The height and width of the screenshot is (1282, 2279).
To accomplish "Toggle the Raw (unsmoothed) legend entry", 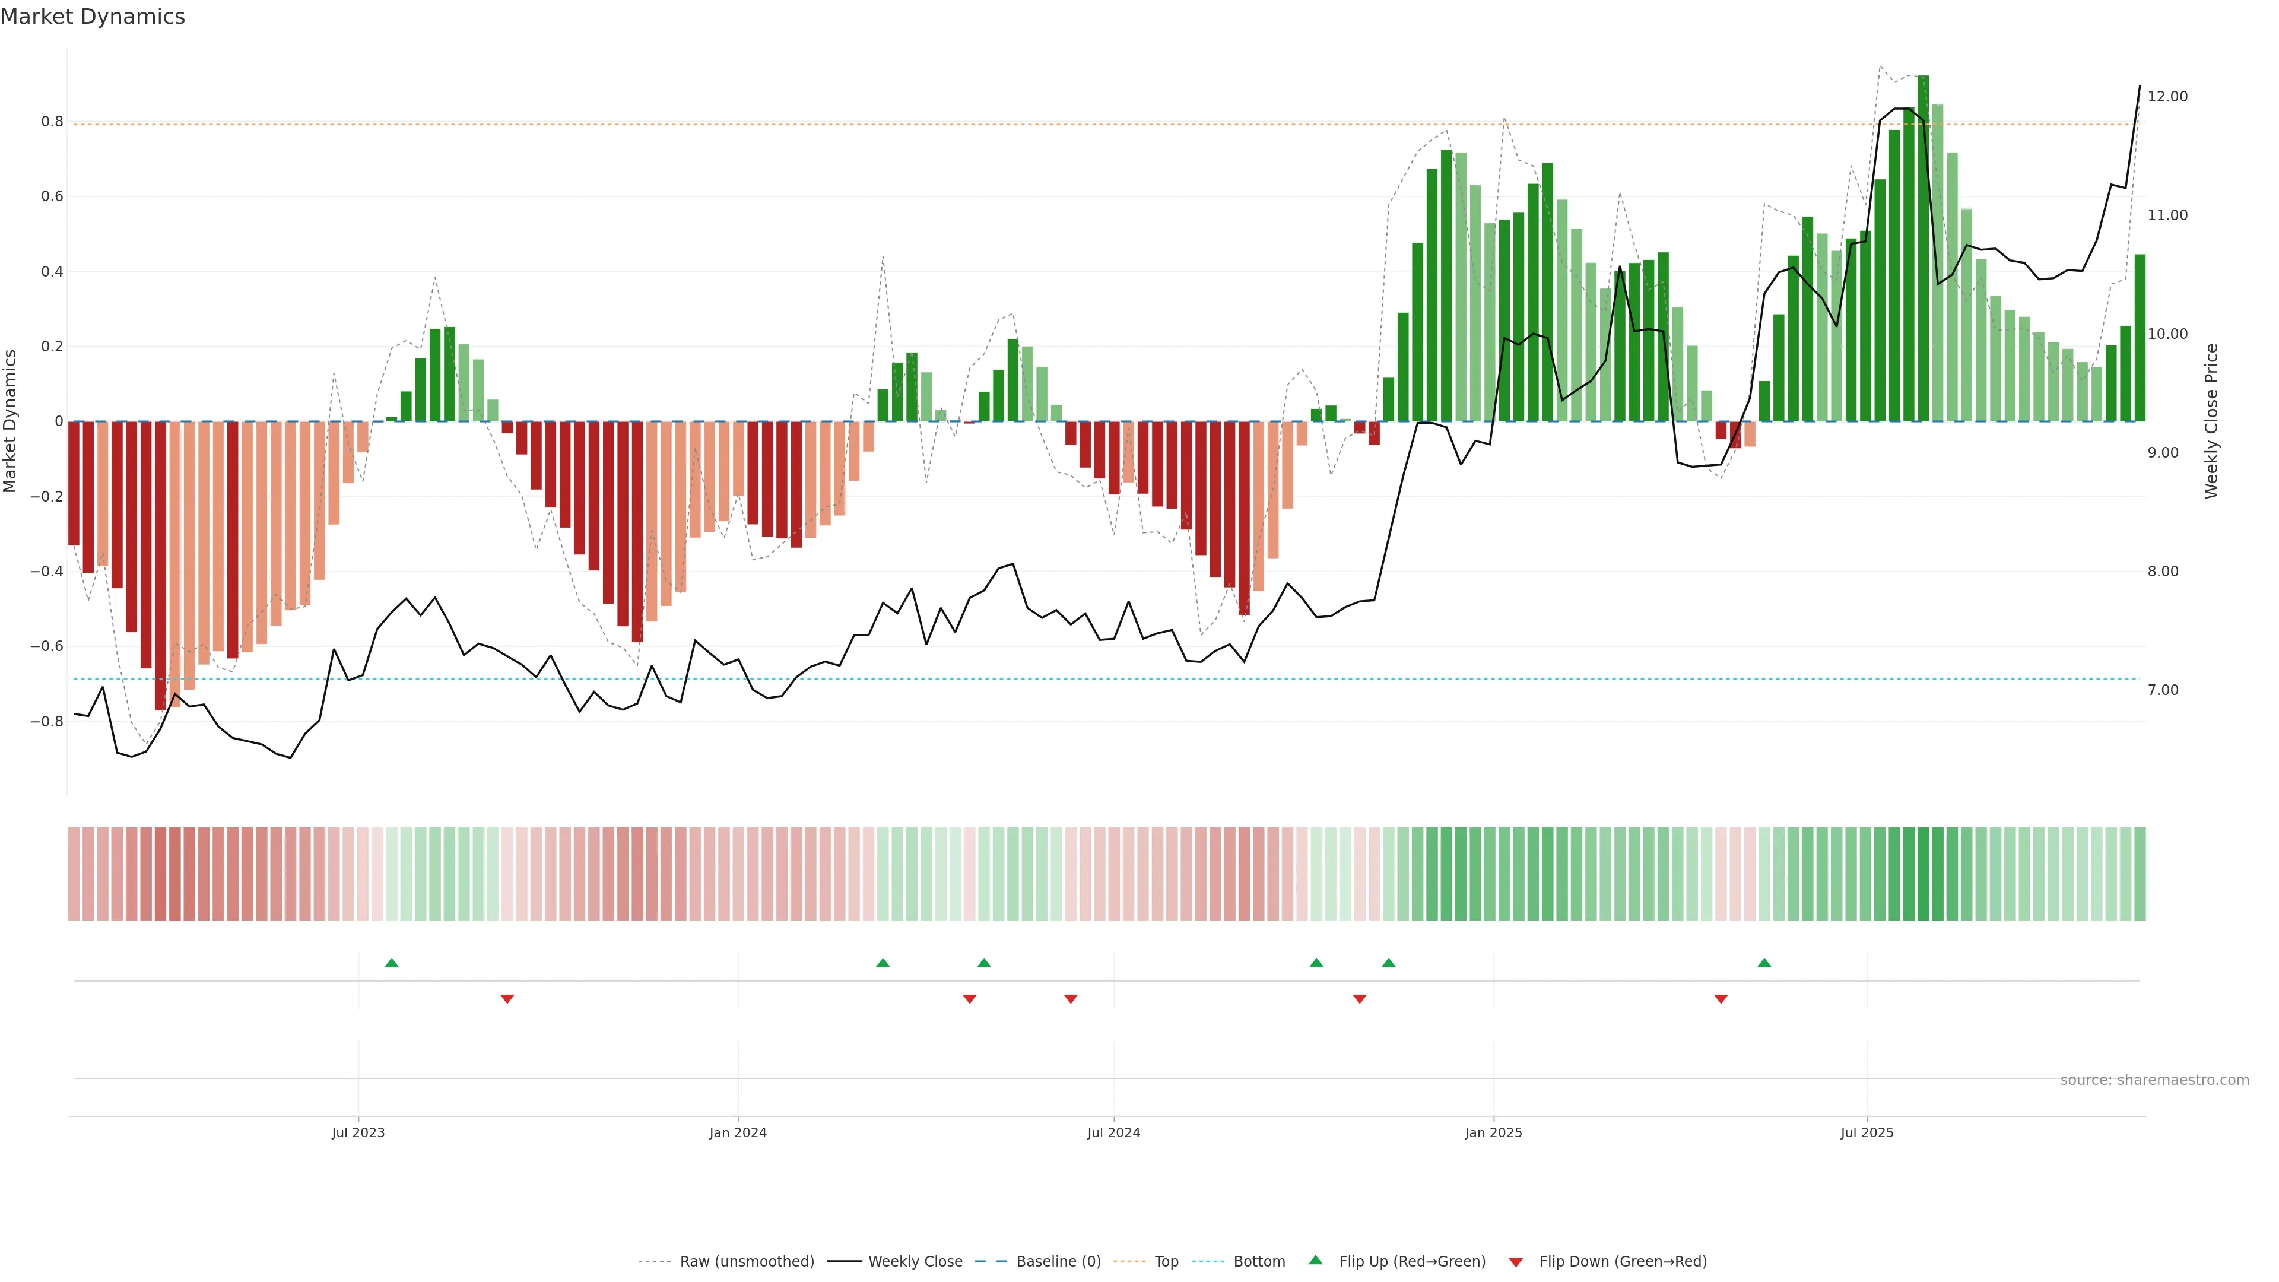I will [x=747, y=1262].
